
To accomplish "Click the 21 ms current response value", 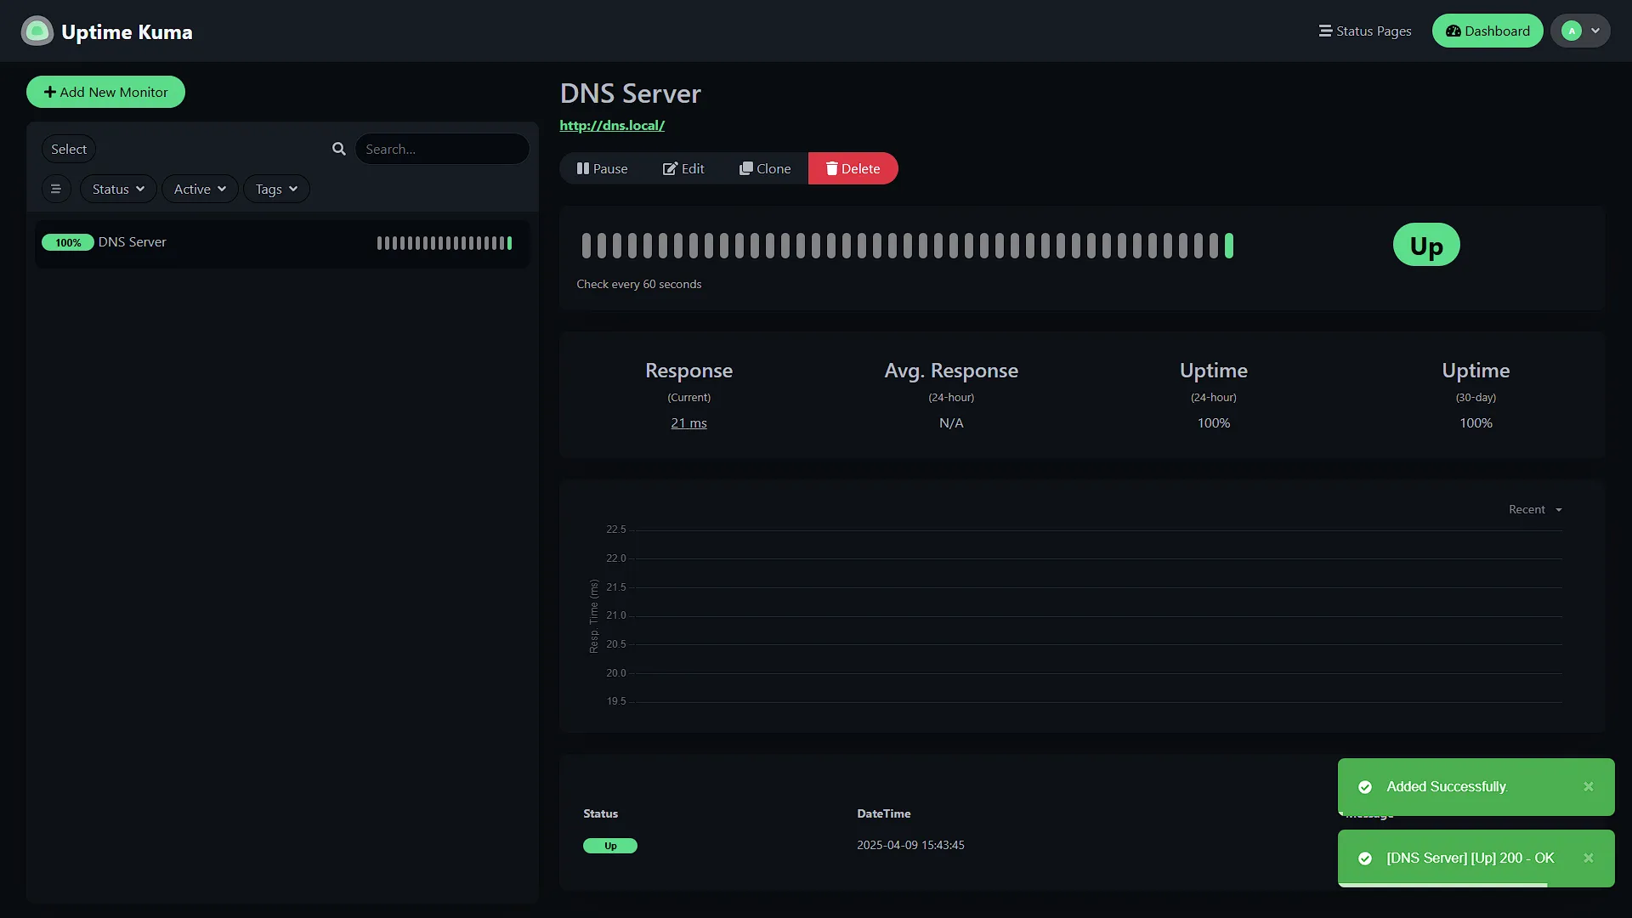I will 688,423.
